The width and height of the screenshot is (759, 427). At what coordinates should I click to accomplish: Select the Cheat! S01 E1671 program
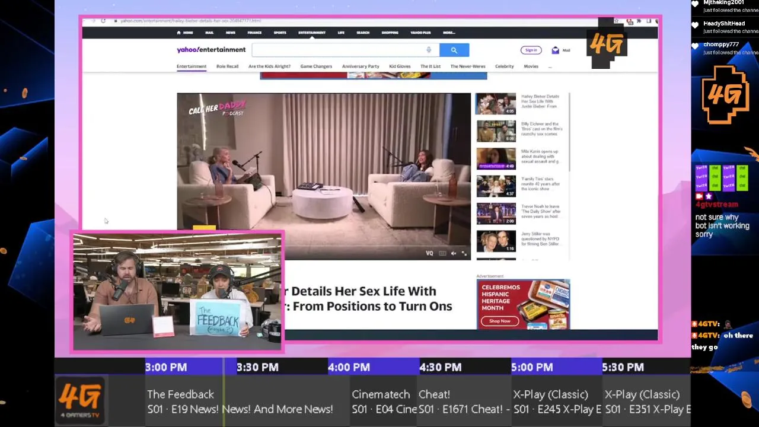[464, 401]
